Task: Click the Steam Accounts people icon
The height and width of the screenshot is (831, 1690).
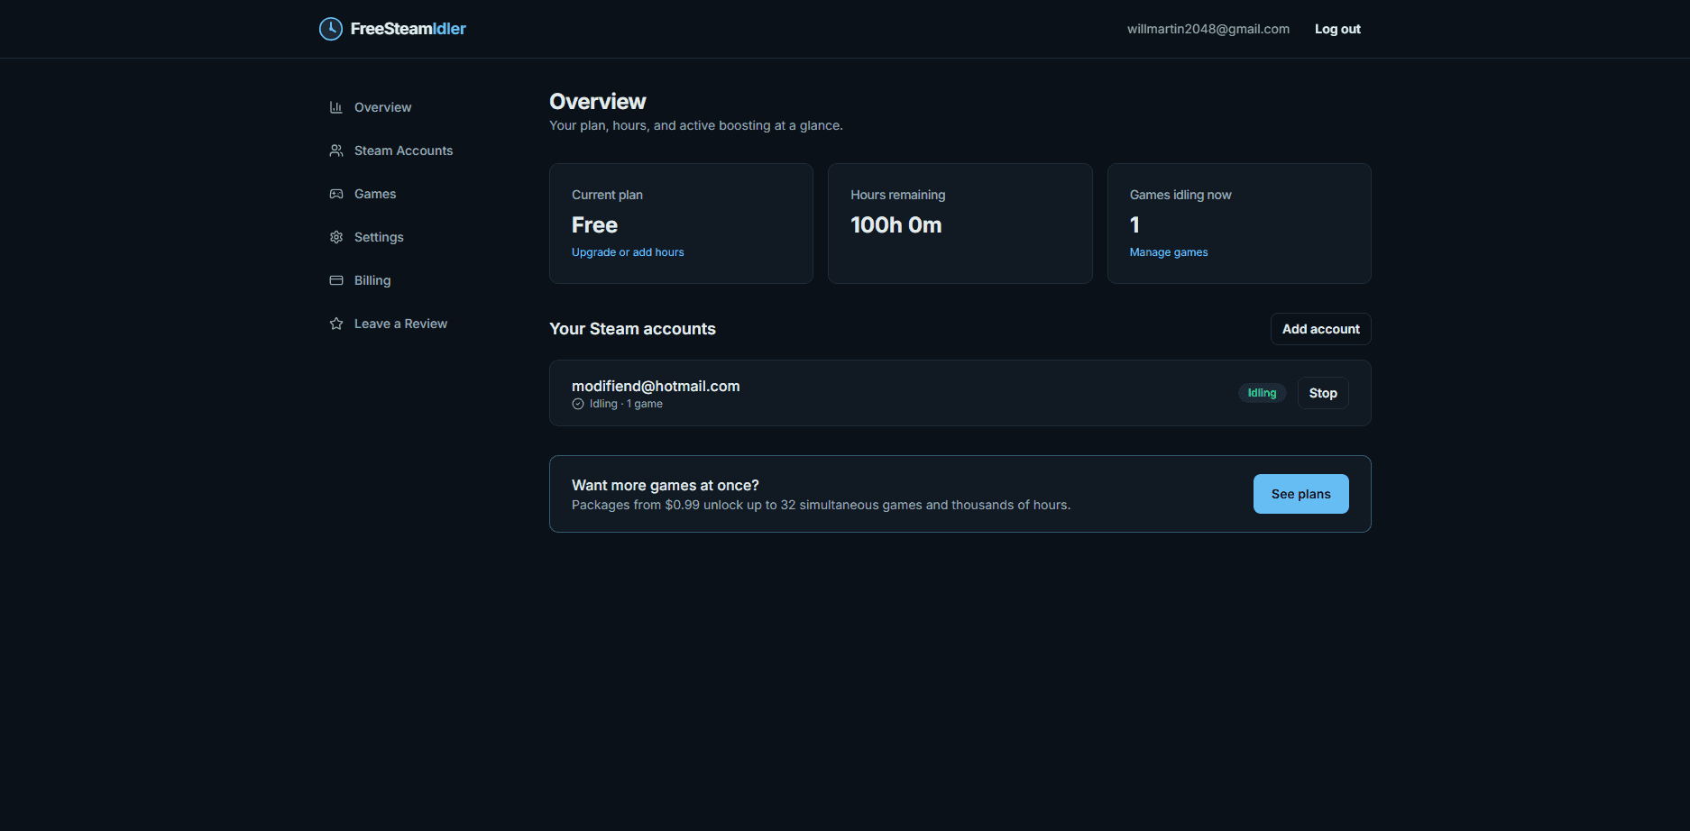Action: pos(336,151)
